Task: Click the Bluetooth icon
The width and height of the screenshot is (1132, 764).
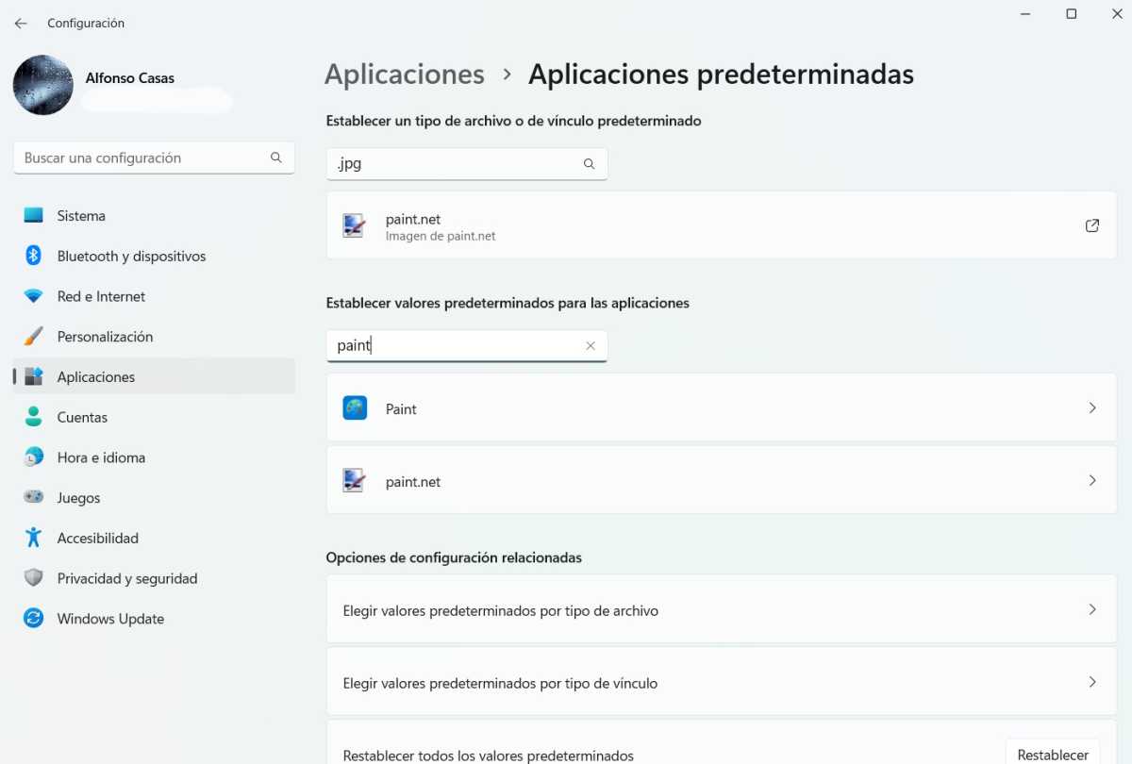Action: click(x=34, y=256)
